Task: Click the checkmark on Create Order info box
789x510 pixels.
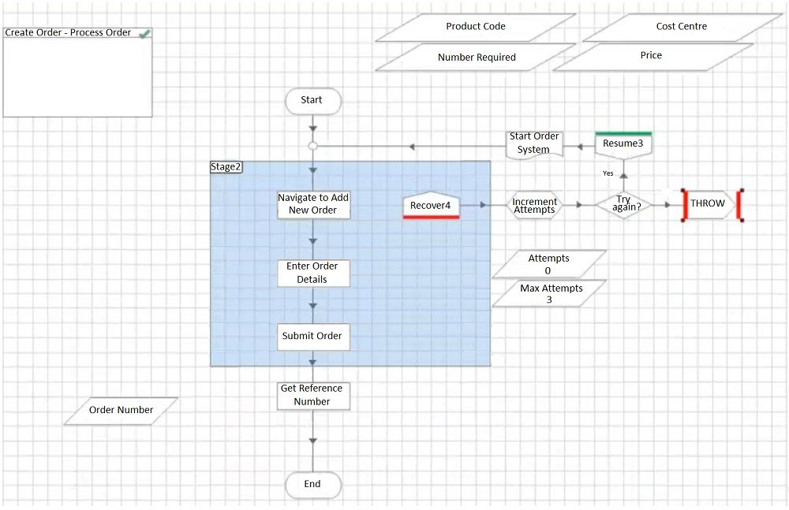Action: point(144,34)
